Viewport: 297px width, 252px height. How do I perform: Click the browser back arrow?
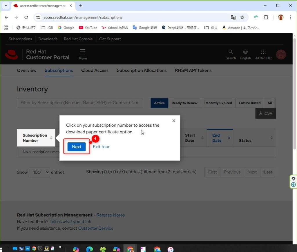(x=6, y=17)
